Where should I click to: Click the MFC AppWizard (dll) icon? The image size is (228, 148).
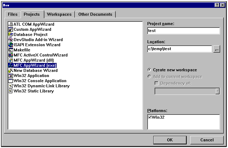[x=11, y=60]
